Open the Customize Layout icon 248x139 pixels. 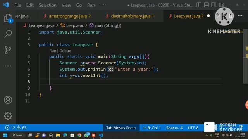[221, 5]
